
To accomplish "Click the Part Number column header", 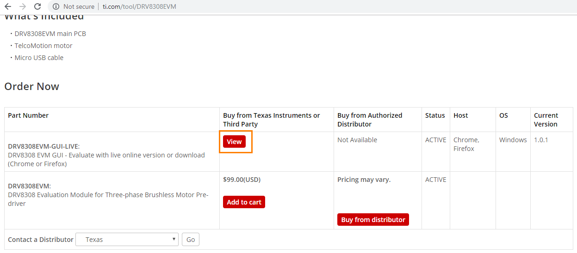I will pos(28,115).
